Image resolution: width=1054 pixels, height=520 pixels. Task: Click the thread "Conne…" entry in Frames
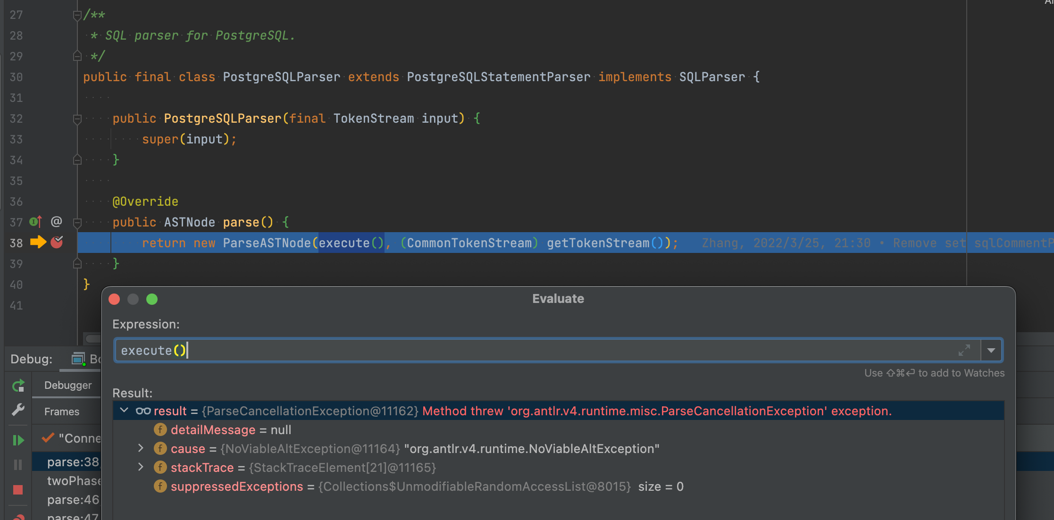click(67, 438)
